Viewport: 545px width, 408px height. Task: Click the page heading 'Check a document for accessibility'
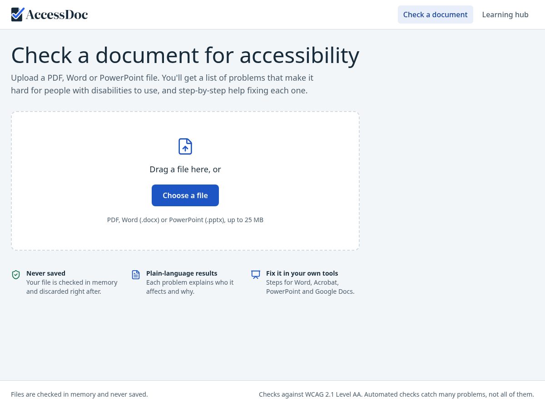tap(185, 55)
